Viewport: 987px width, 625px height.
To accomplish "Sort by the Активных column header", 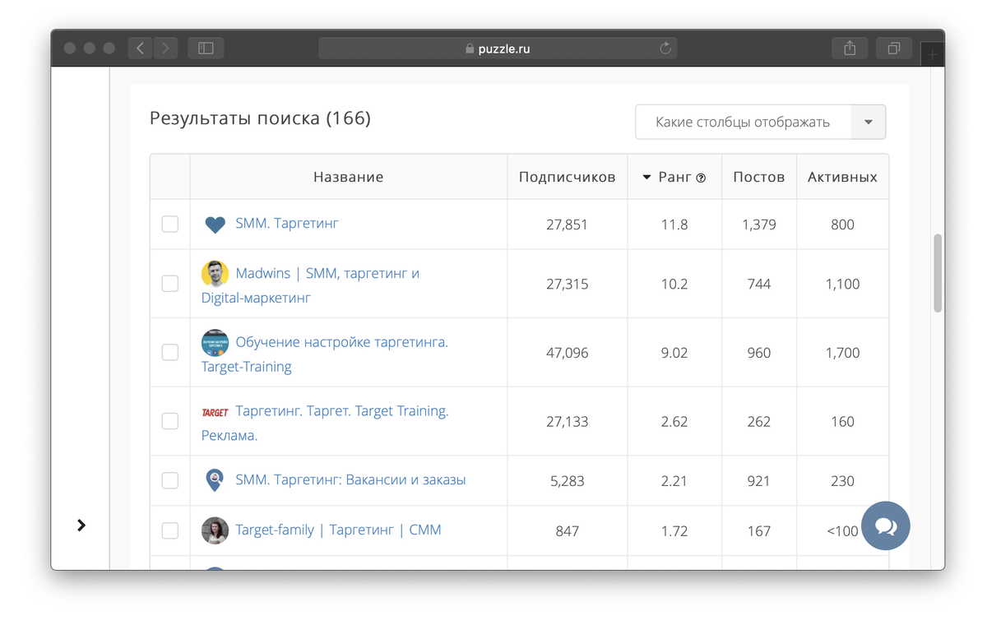I will click(x=842, y=177).
